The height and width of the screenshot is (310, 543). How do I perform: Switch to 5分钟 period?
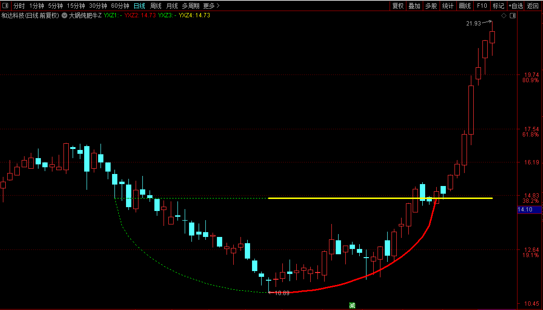(x=55, y=6)
